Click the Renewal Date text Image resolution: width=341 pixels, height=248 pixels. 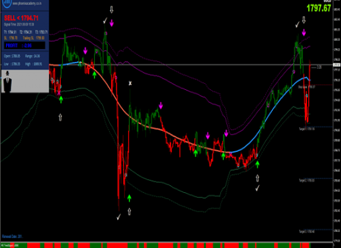point(12,236)
